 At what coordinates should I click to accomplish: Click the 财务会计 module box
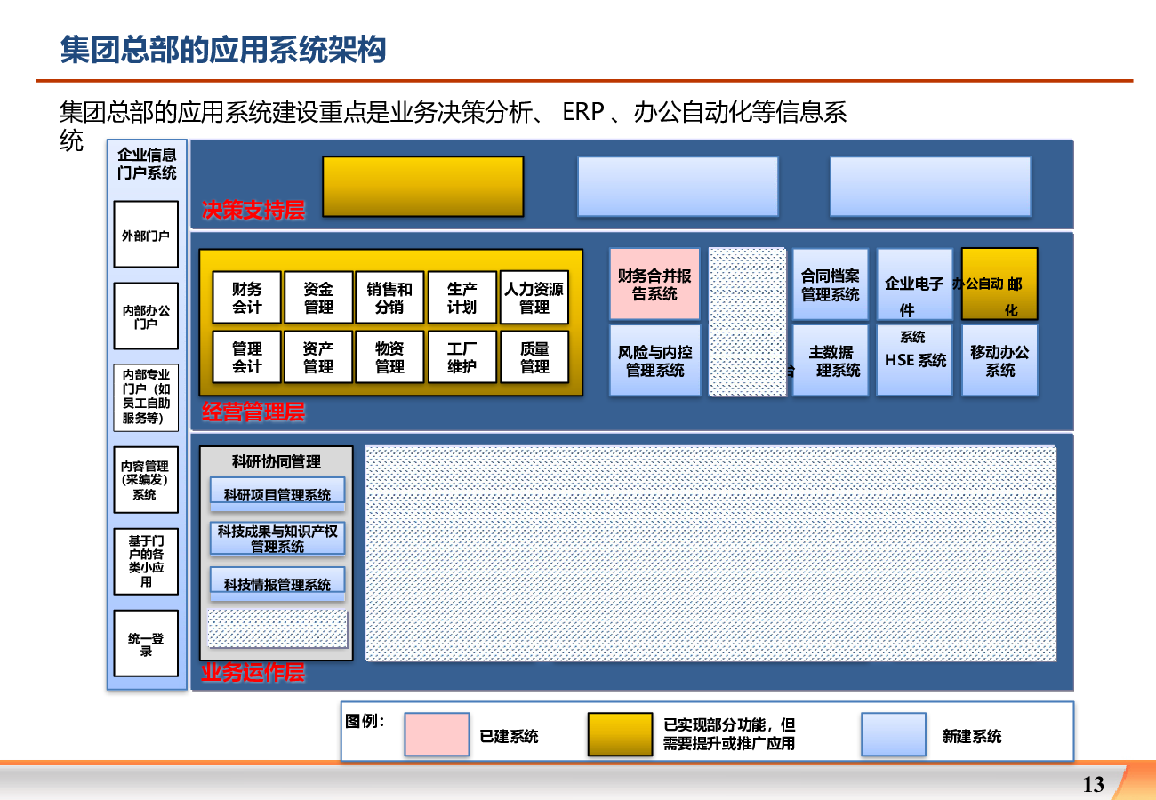(x=247, y=298)
